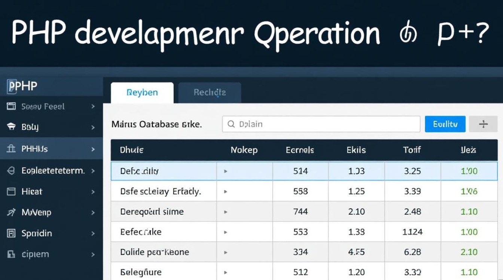The image size is (503, 280).
Task: Click the Spriidin sidebar icon
Action: coord(11,233)
